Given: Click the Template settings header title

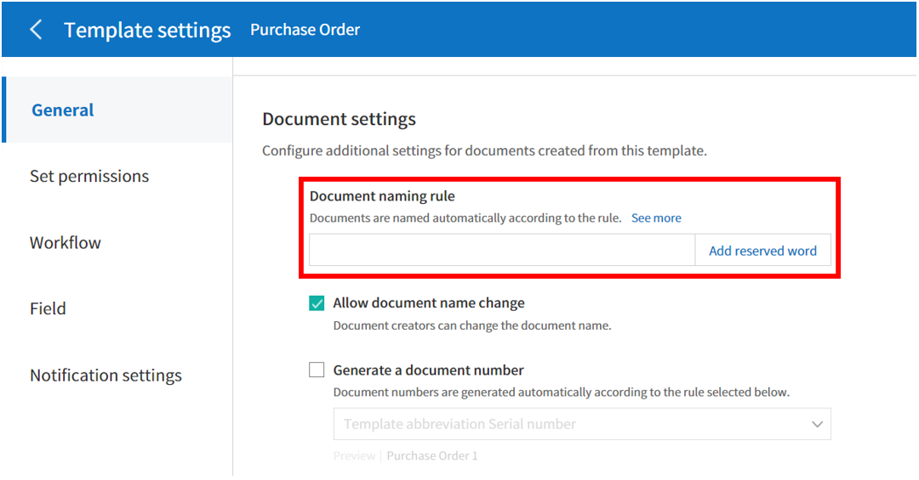Looking at the screenshot, I should click(x=147, y=30).
